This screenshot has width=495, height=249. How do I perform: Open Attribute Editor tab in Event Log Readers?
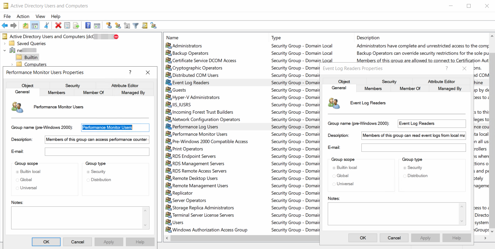[441, 81]
